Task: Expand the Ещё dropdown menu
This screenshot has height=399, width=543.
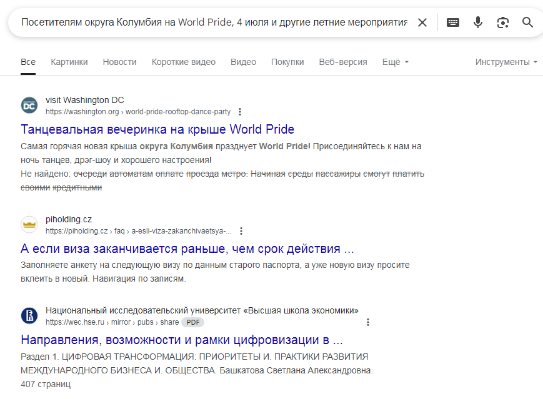Action: [x=396, y=62]
